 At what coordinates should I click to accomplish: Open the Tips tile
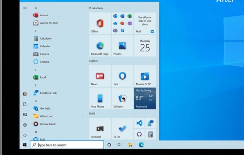122,76
